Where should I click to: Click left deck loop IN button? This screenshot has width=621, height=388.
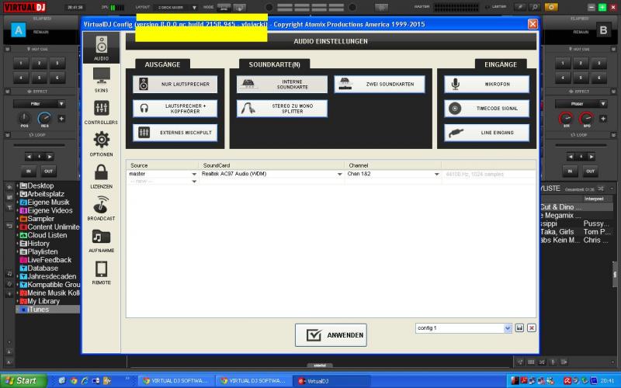(29, 171)
